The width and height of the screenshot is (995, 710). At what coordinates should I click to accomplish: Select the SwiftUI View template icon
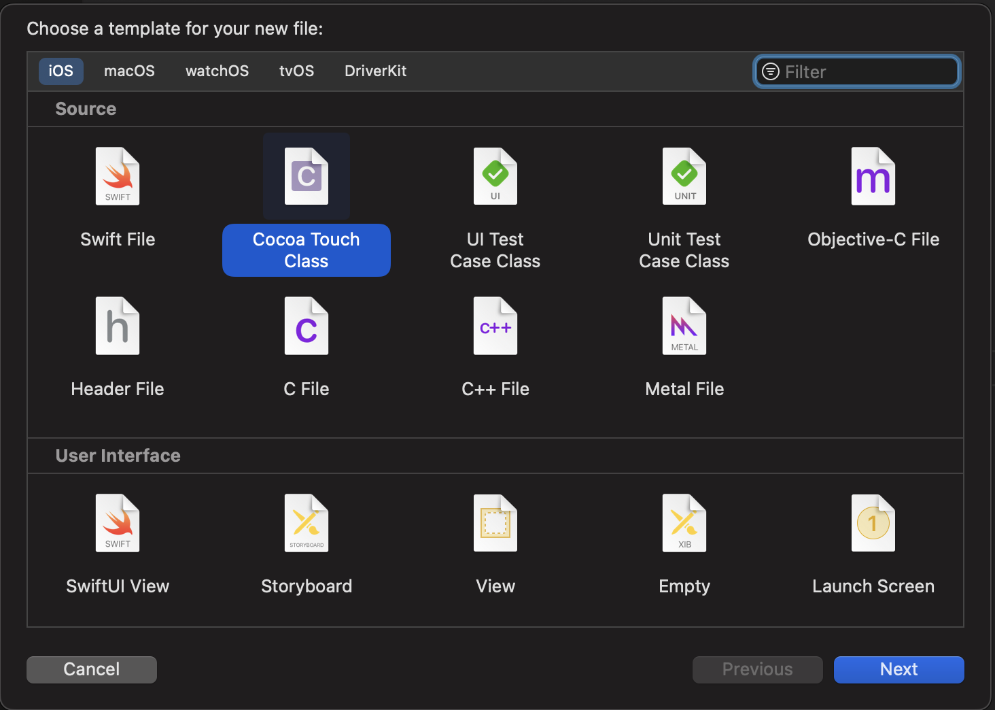[118, 523]
